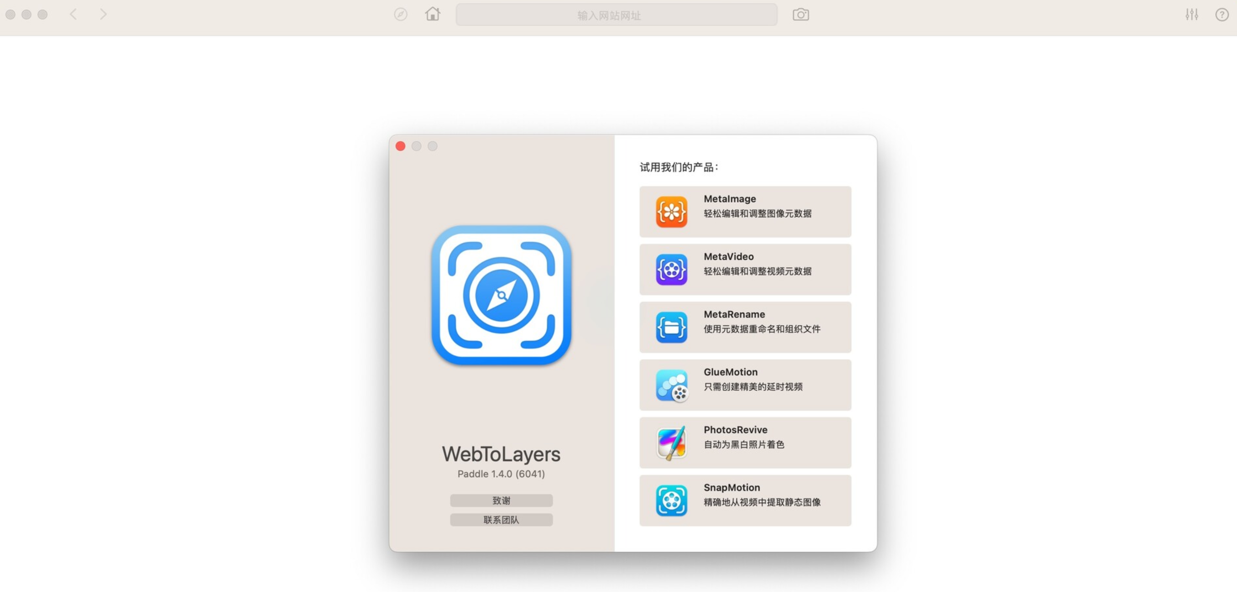Click the 输入网站网址 address field

[x=616, y=15]
